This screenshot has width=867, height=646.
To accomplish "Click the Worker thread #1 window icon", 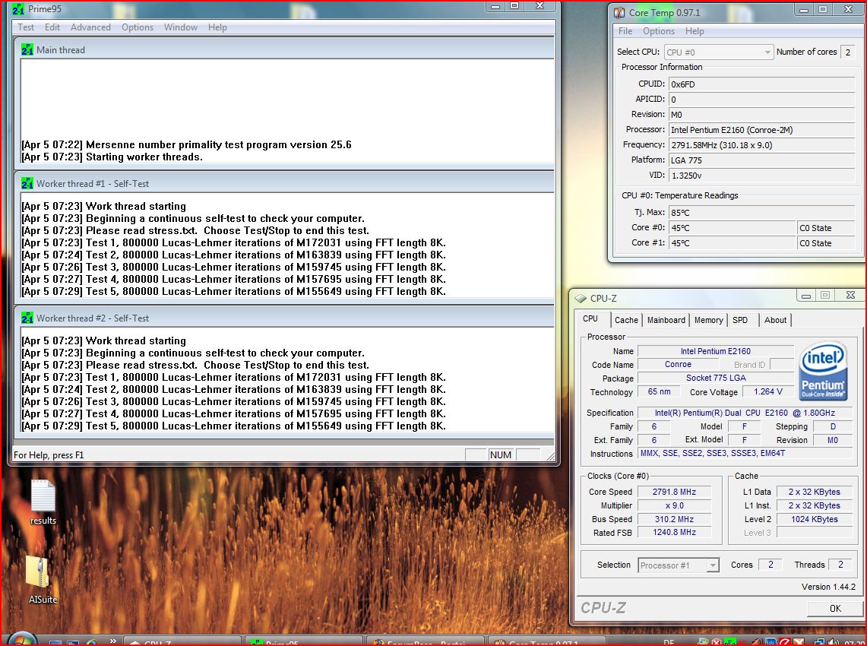I will [27, 184].
